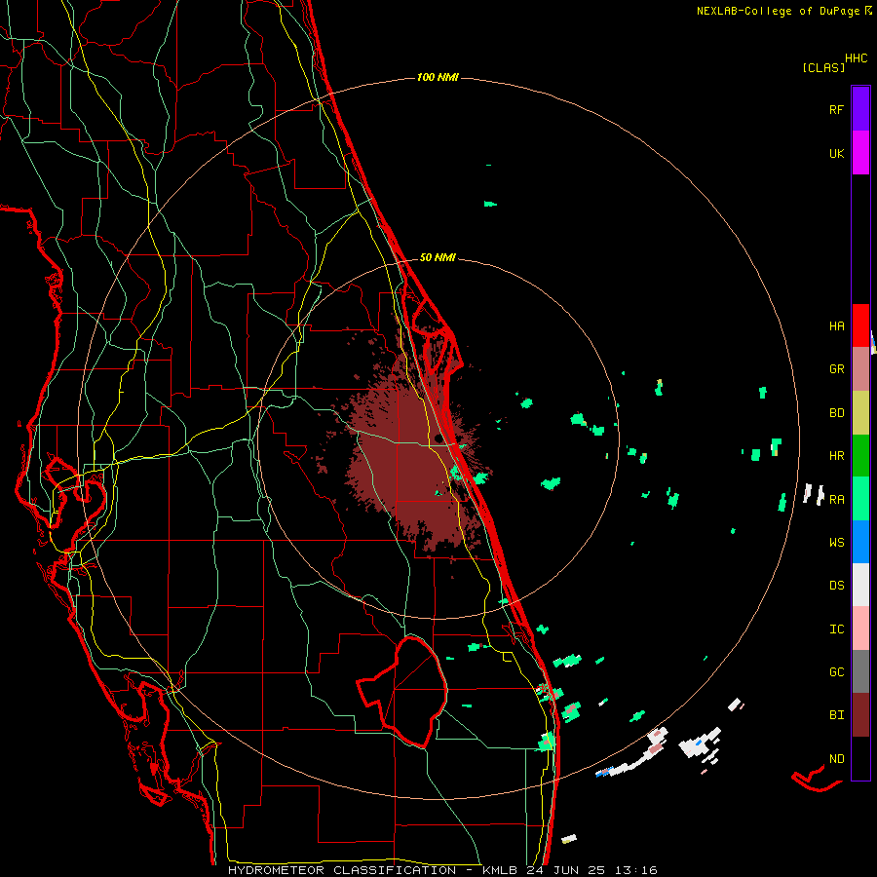Click the 'HHC' product code text
The height and width of the screenshot is (877, 877).
point(857,58)
